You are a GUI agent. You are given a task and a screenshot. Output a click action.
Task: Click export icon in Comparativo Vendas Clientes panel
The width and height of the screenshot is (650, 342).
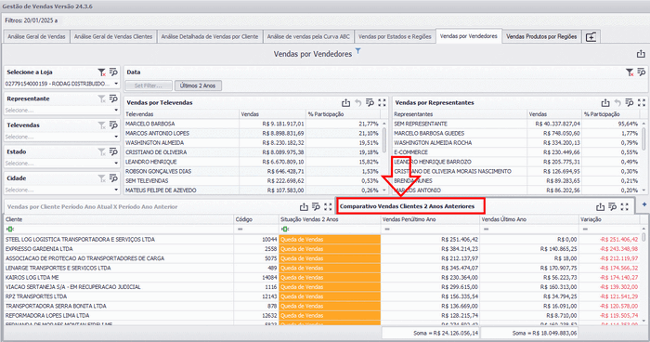pyautogui.click(x=600, y=206)
